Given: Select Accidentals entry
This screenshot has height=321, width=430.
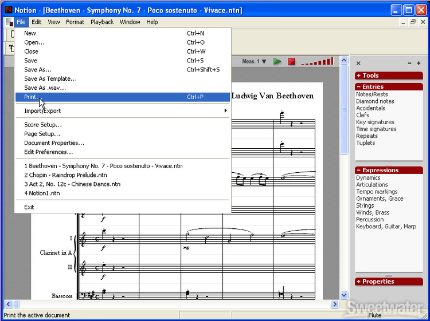Looking at the screenshot, I should pyautogui.click(x=370, y=108).
